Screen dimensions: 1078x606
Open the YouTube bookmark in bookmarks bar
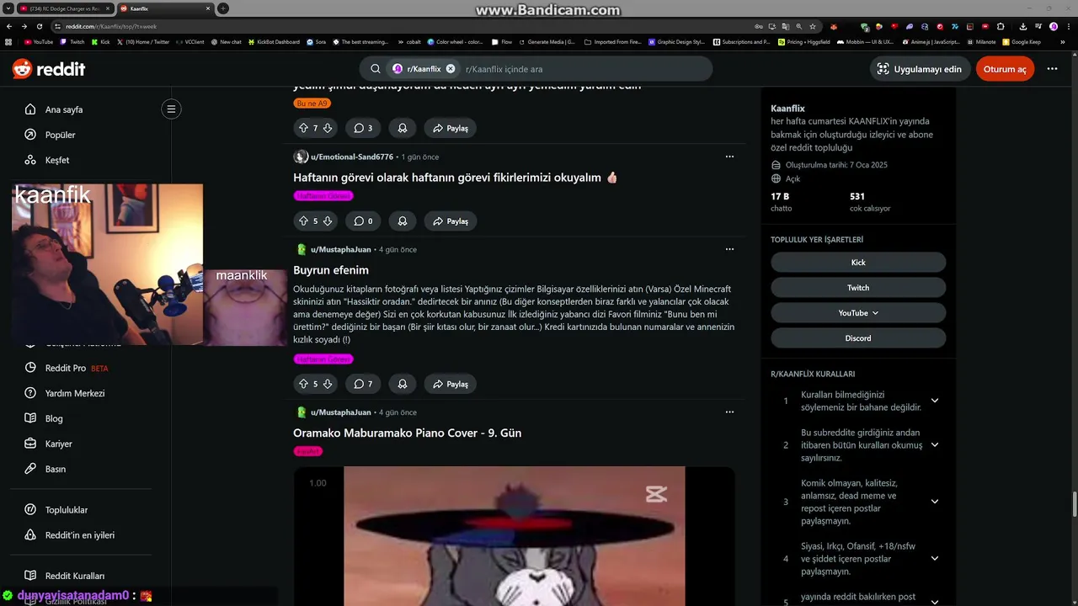point(39,41)
